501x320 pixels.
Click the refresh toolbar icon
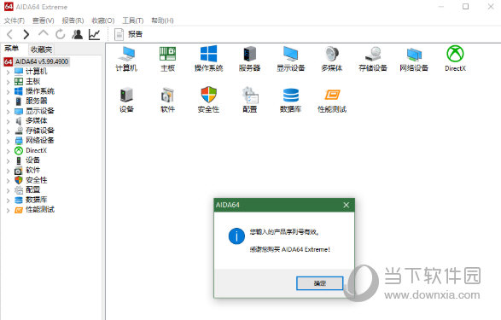(60, 34)
